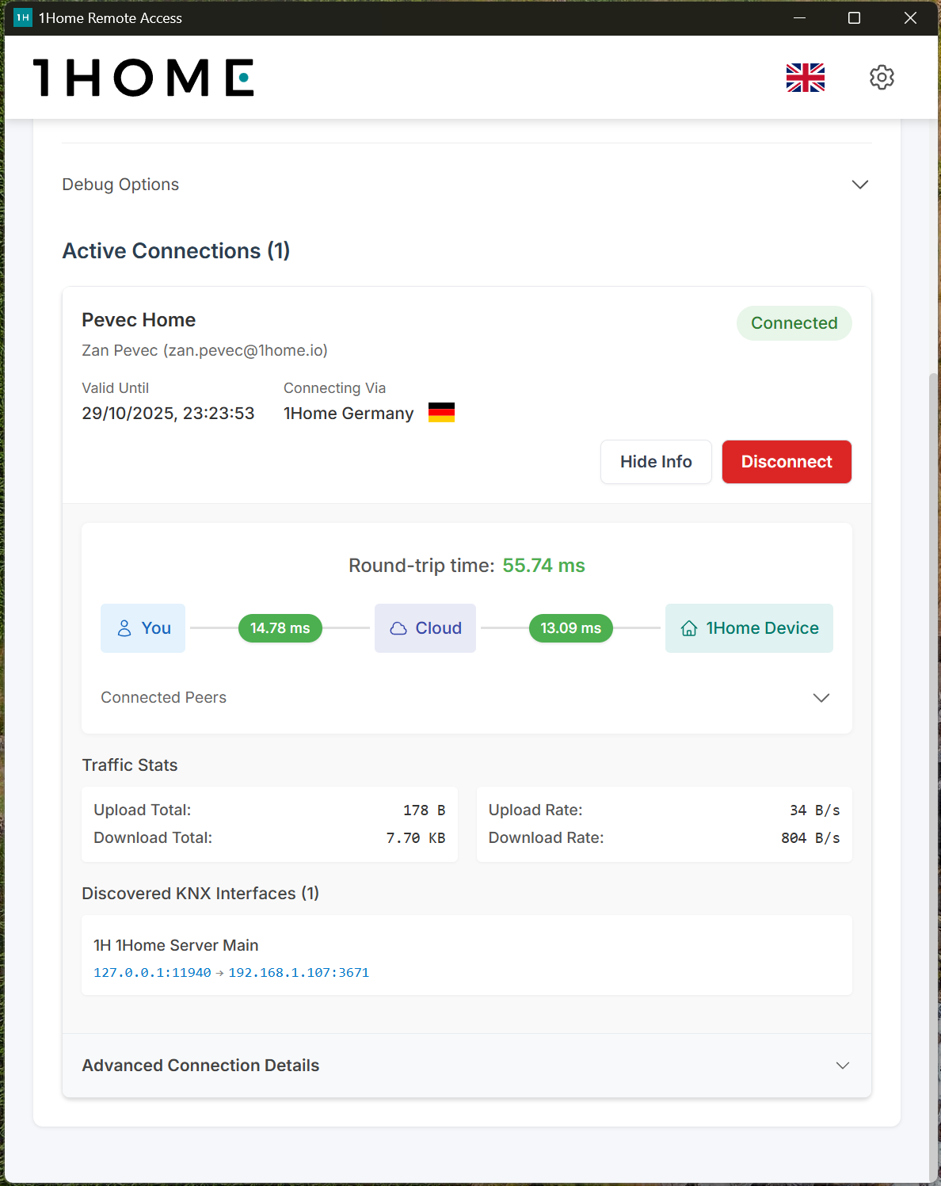Click the vertical scrollbar on the right
This screenshot has width=941, height=1186.
pos(934,713)
